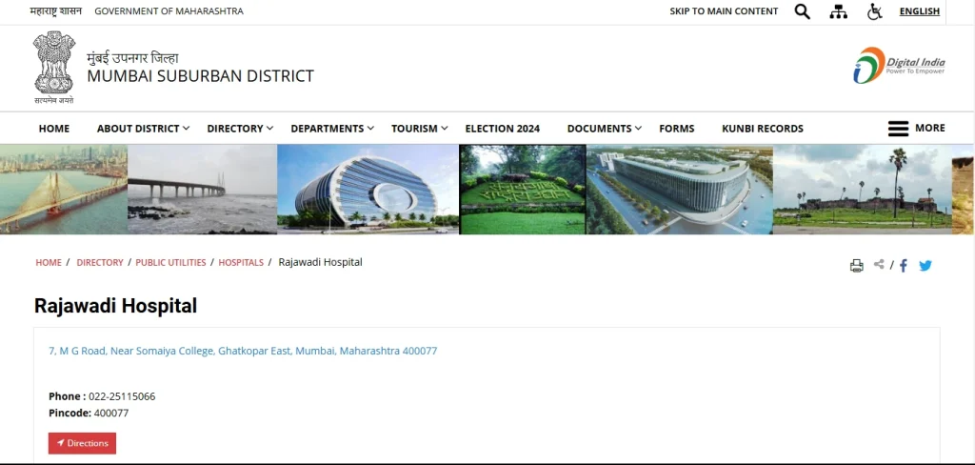Click the red Directions button
Screen dimensions: 975x465
pyautogui.click(x=82, y=443)
